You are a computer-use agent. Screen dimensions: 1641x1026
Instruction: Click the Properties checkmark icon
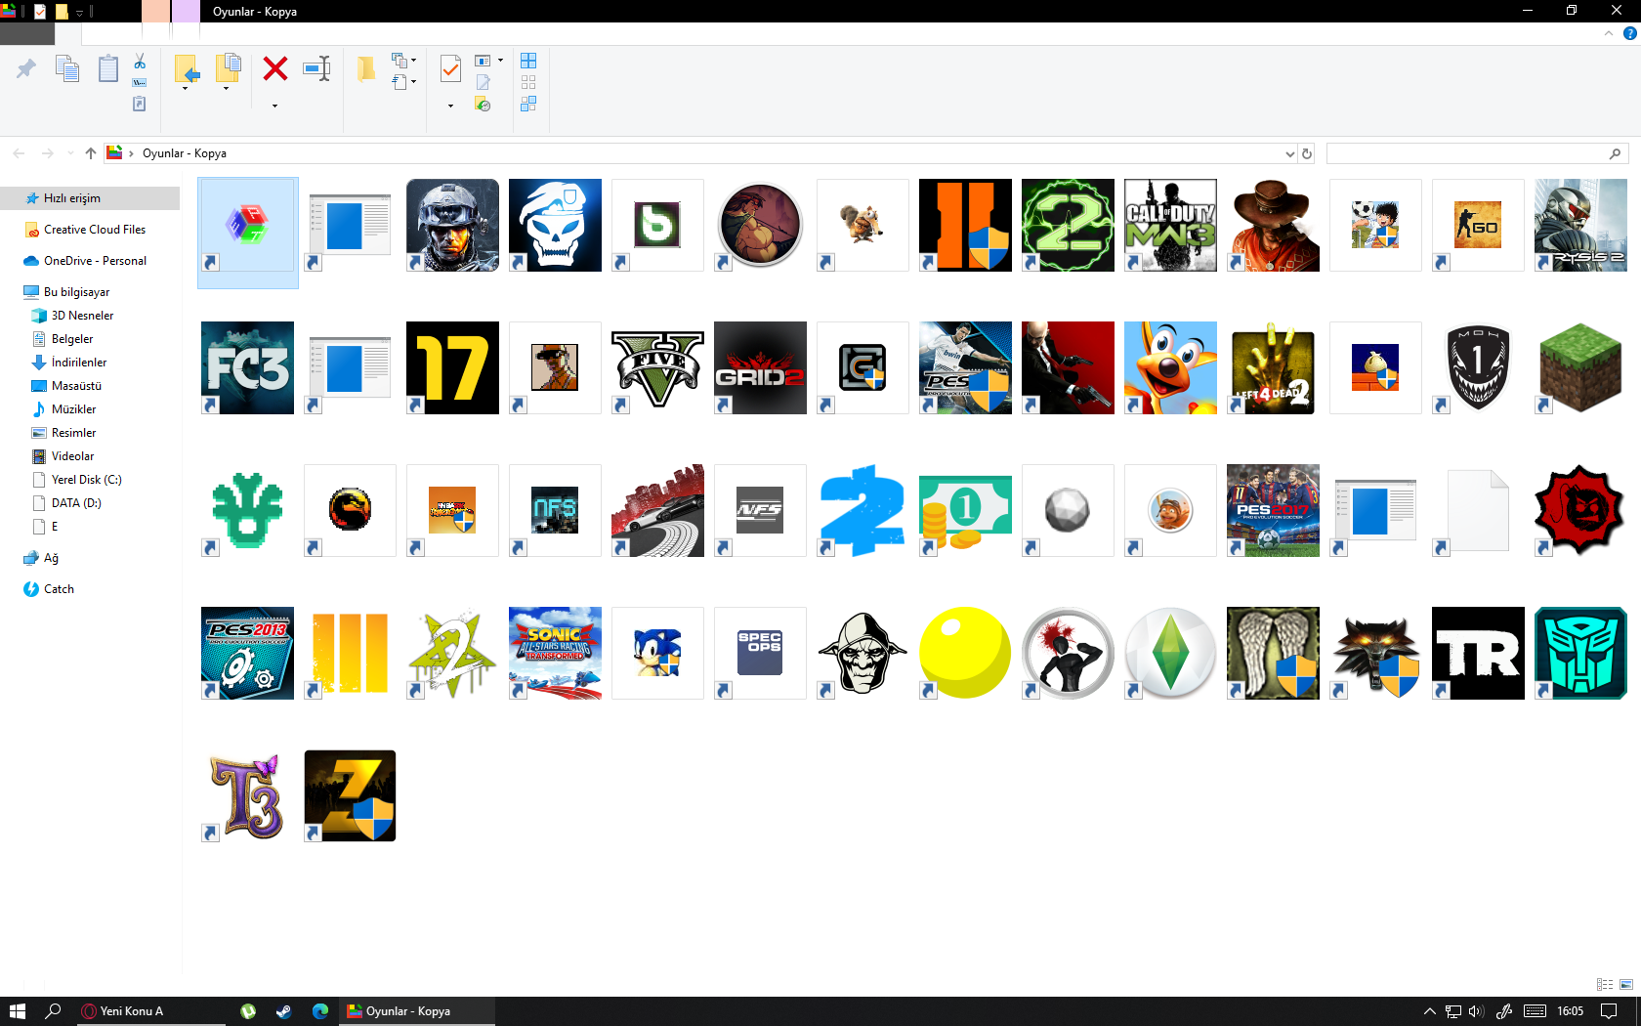pyautogui.click(x=450, y=68)
